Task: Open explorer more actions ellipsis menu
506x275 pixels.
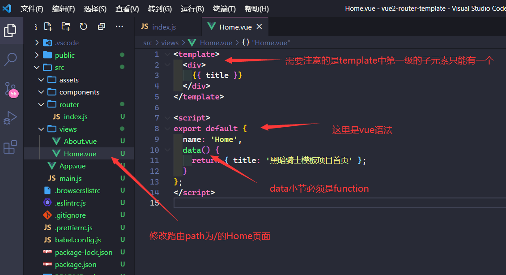Action: coord(119,27)
